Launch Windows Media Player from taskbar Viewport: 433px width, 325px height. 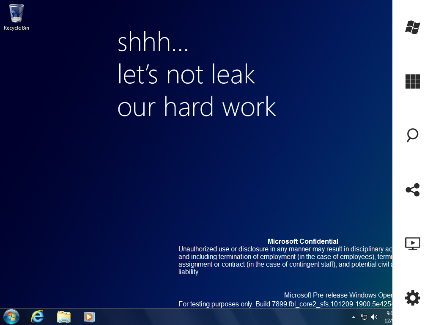click(90, 317)
